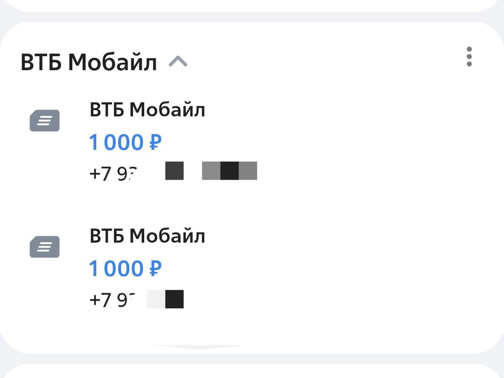Open the three-dot options menu

click(x=469, y=57)
